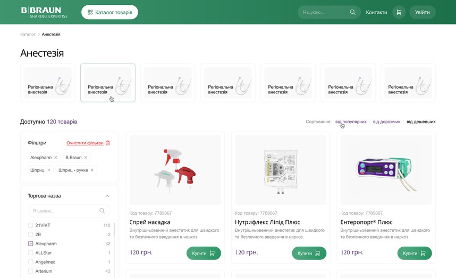The image size is (456, 278).
Task: Open the Спрей насадка product image
Action: pos(175,170)
